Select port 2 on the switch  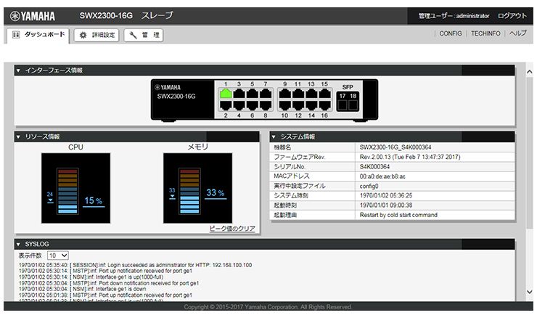click(x=226, y=105)
